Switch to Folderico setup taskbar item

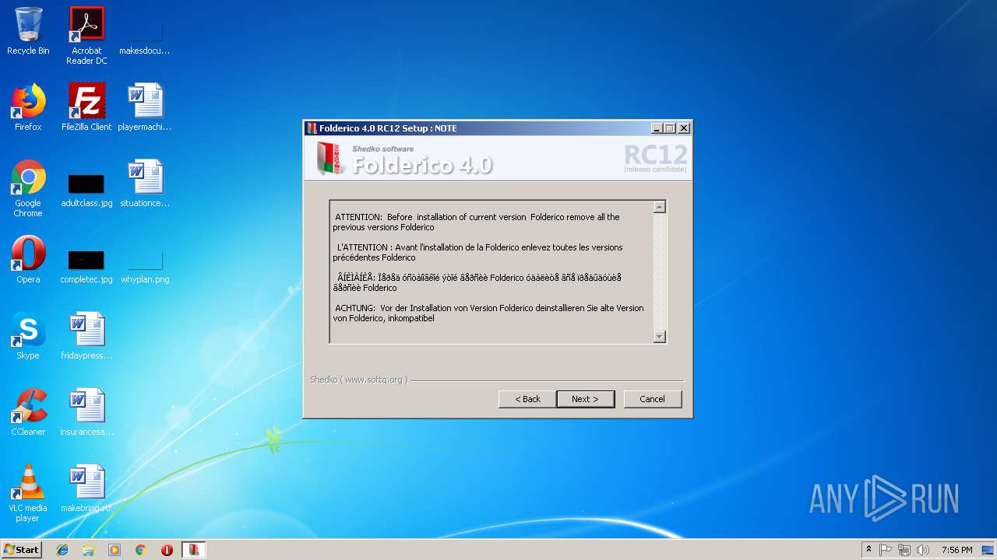point(193,549)
